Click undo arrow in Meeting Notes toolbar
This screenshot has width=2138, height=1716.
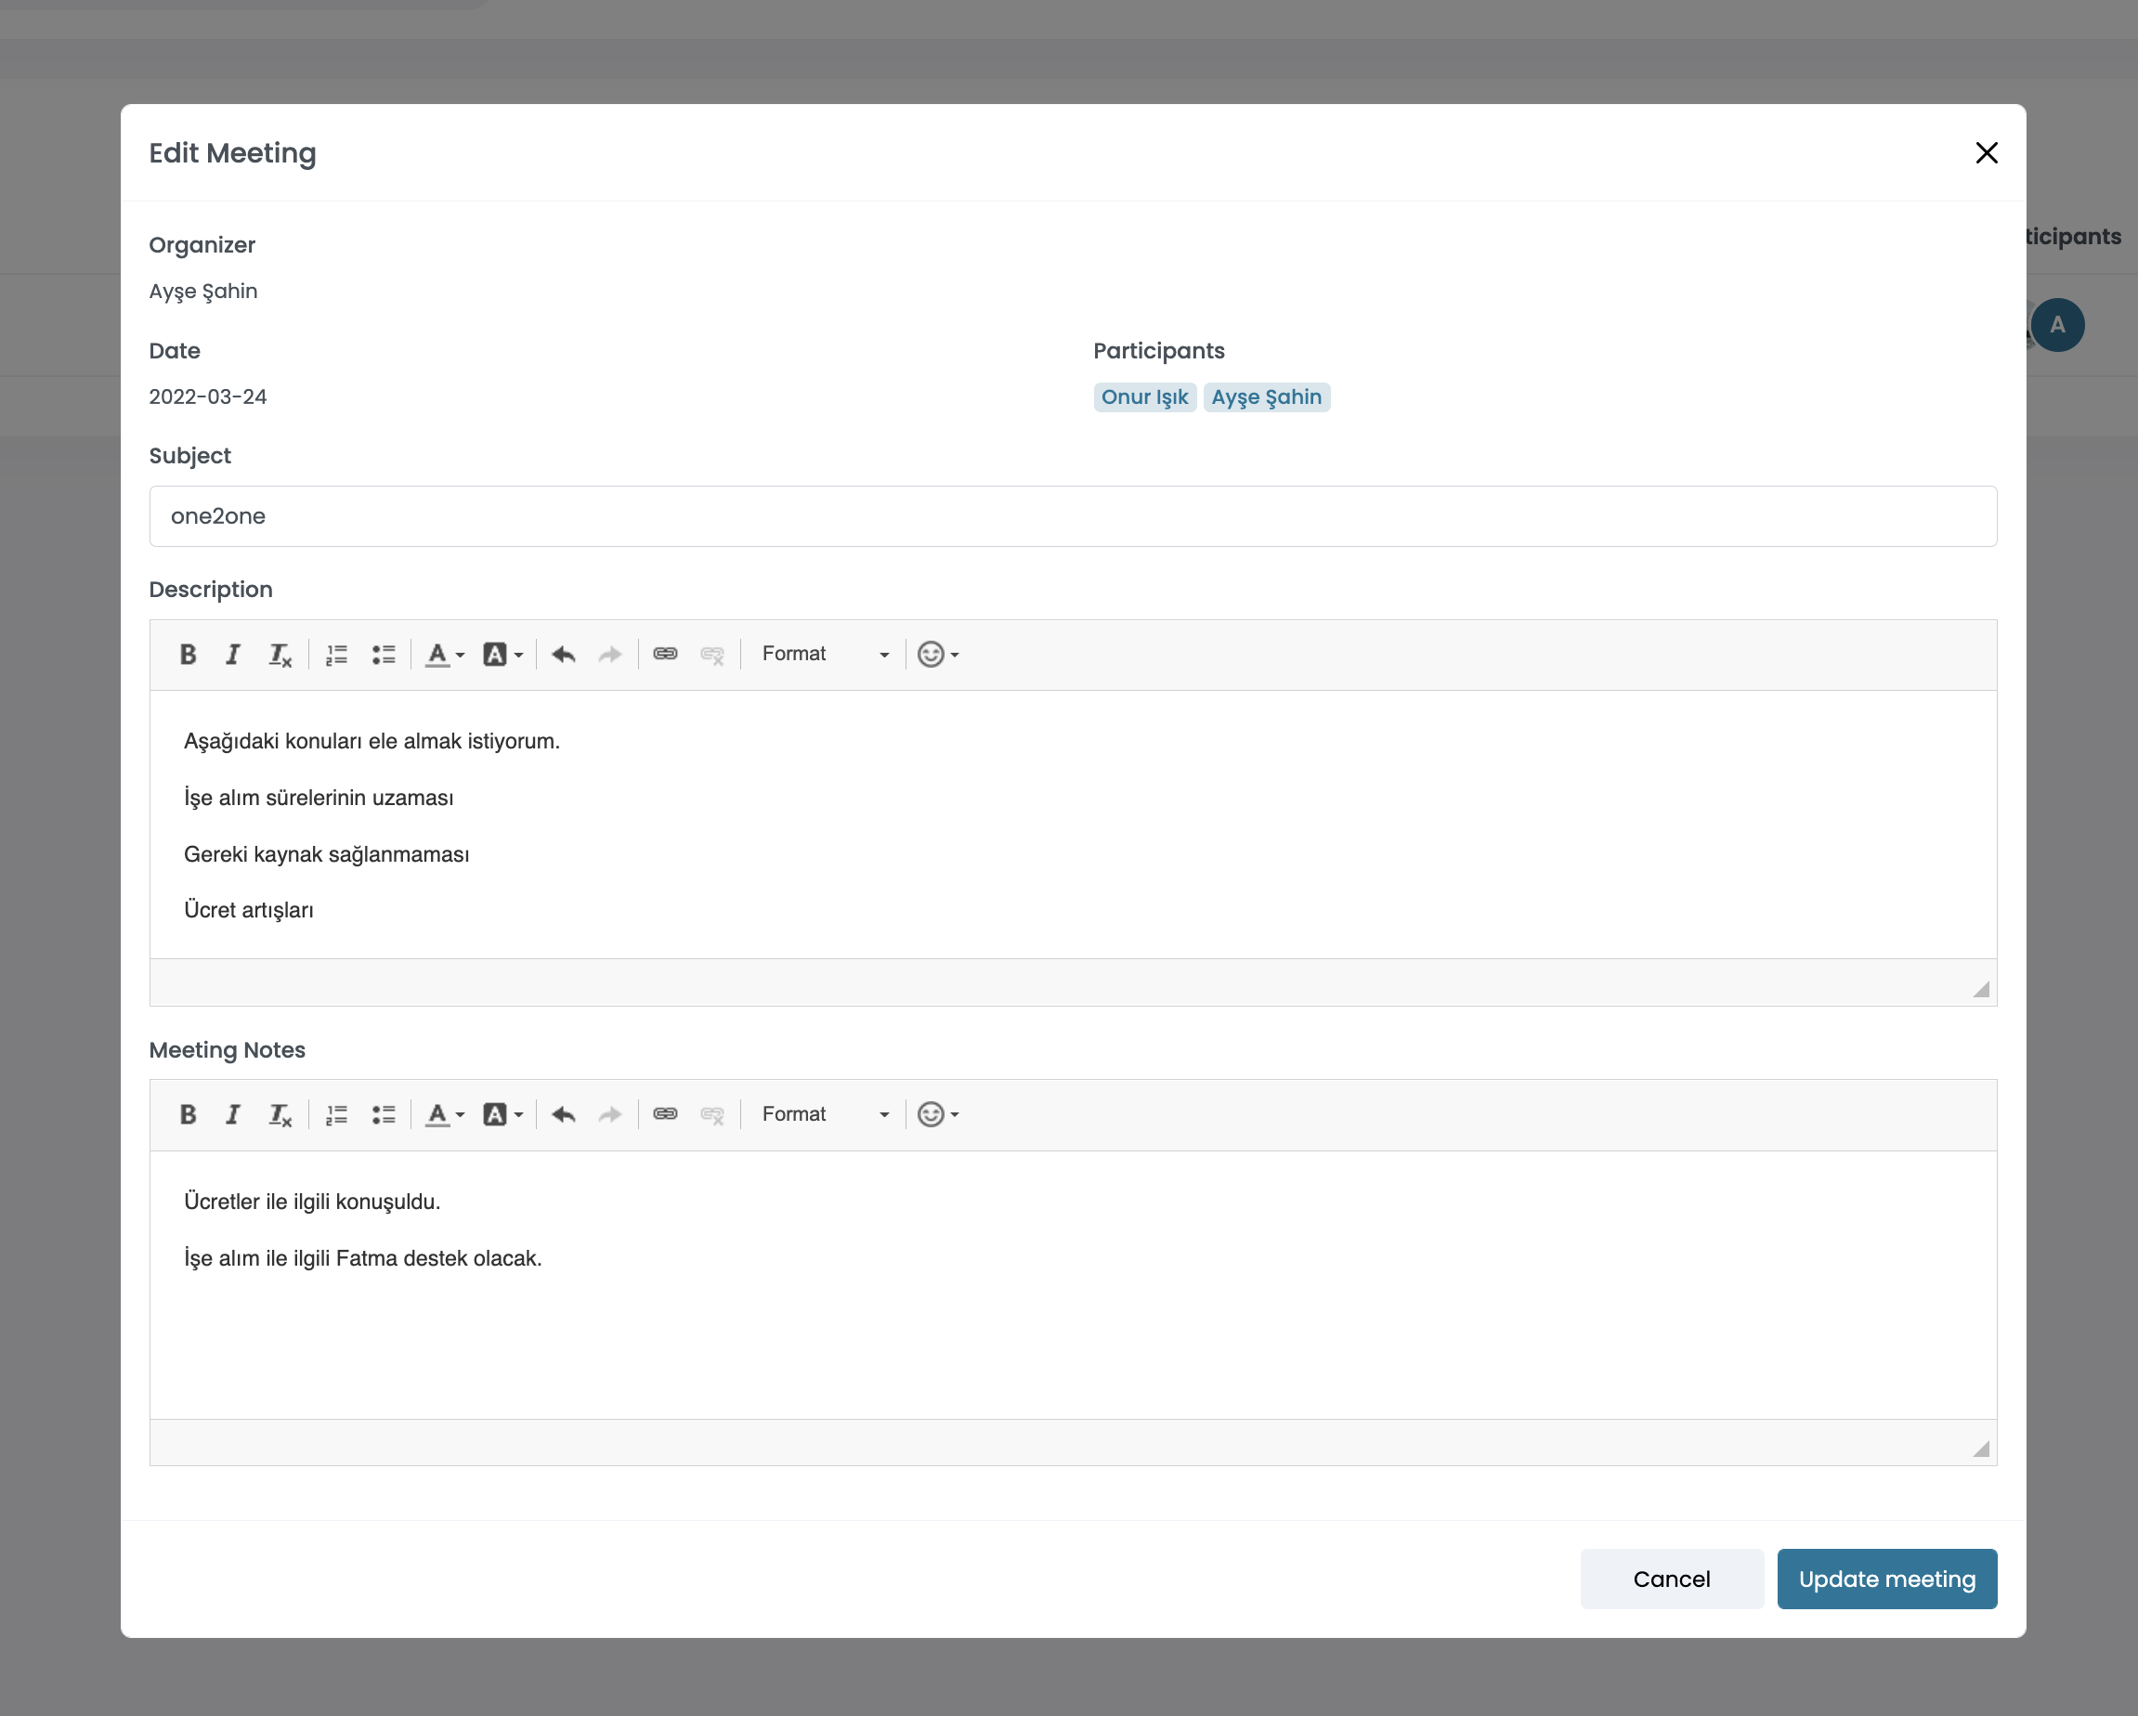click(x=563, y=1114)
